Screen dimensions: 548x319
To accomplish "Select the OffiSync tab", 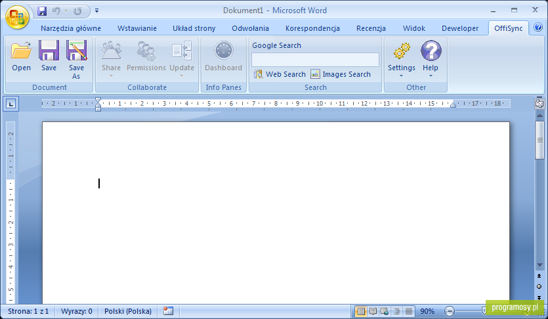I will 508,28.
